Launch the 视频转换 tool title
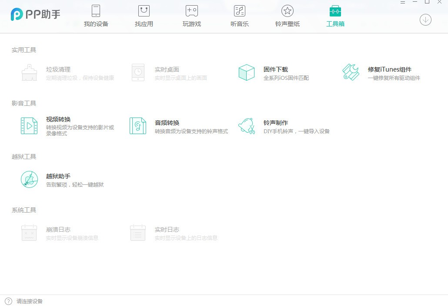 coord(58,119)
